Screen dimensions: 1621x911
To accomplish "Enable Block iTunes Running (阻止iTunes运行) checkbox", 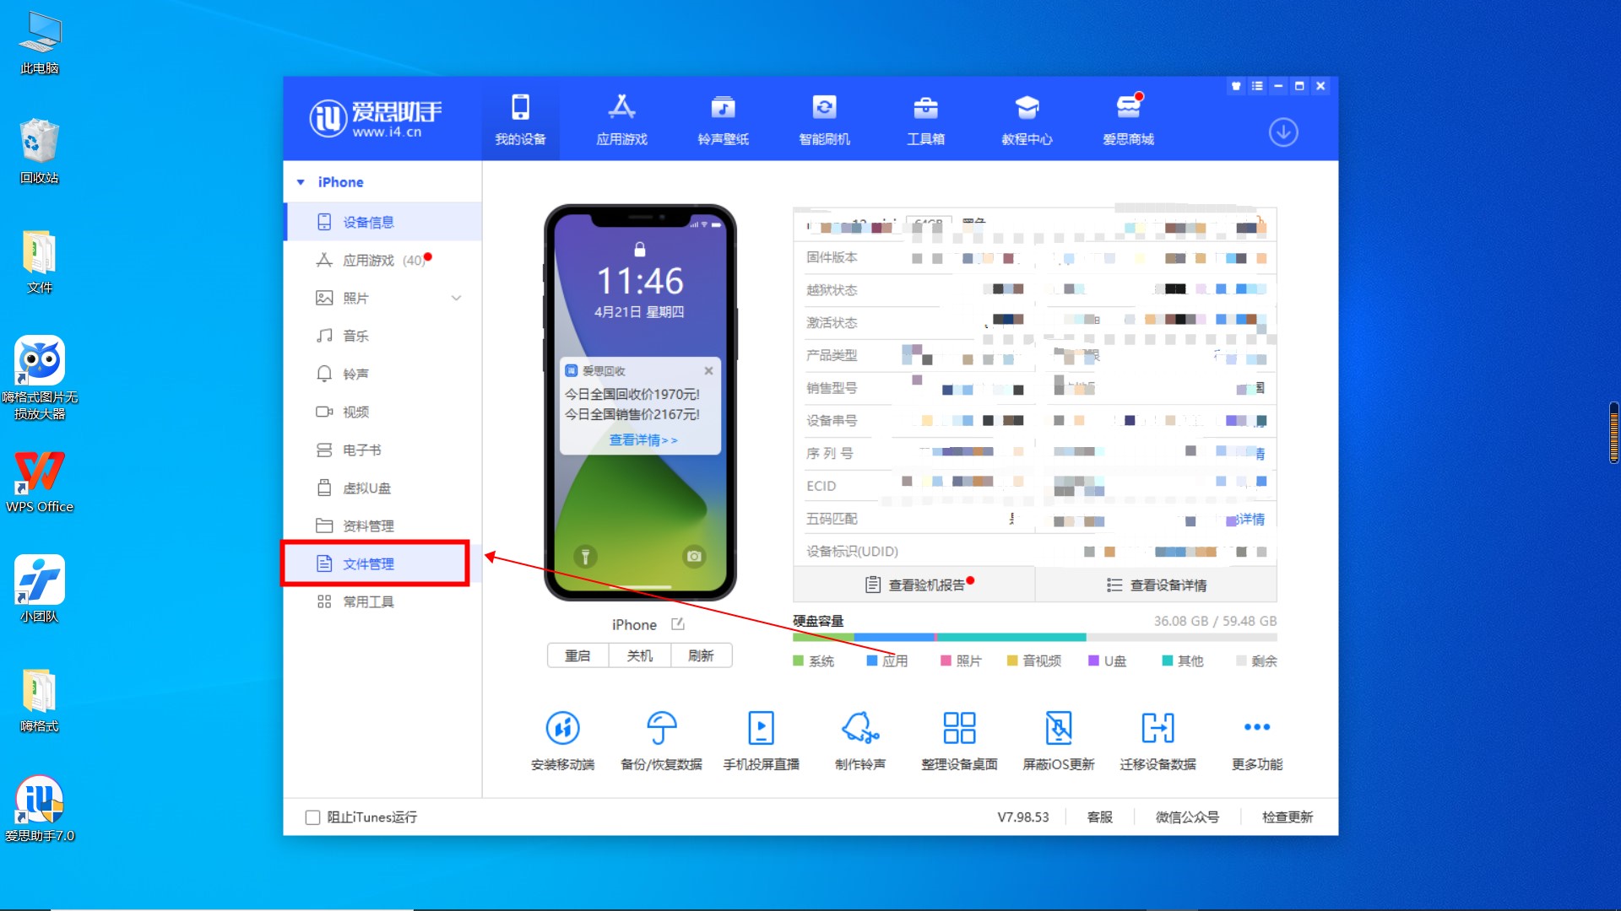I will (312, 817).
